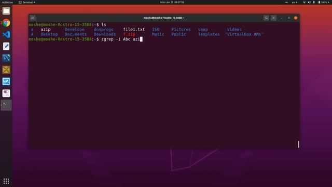332x187 pixels.
Task: Show Applications grid at the dock bottom
Action: tap(6, 181)
